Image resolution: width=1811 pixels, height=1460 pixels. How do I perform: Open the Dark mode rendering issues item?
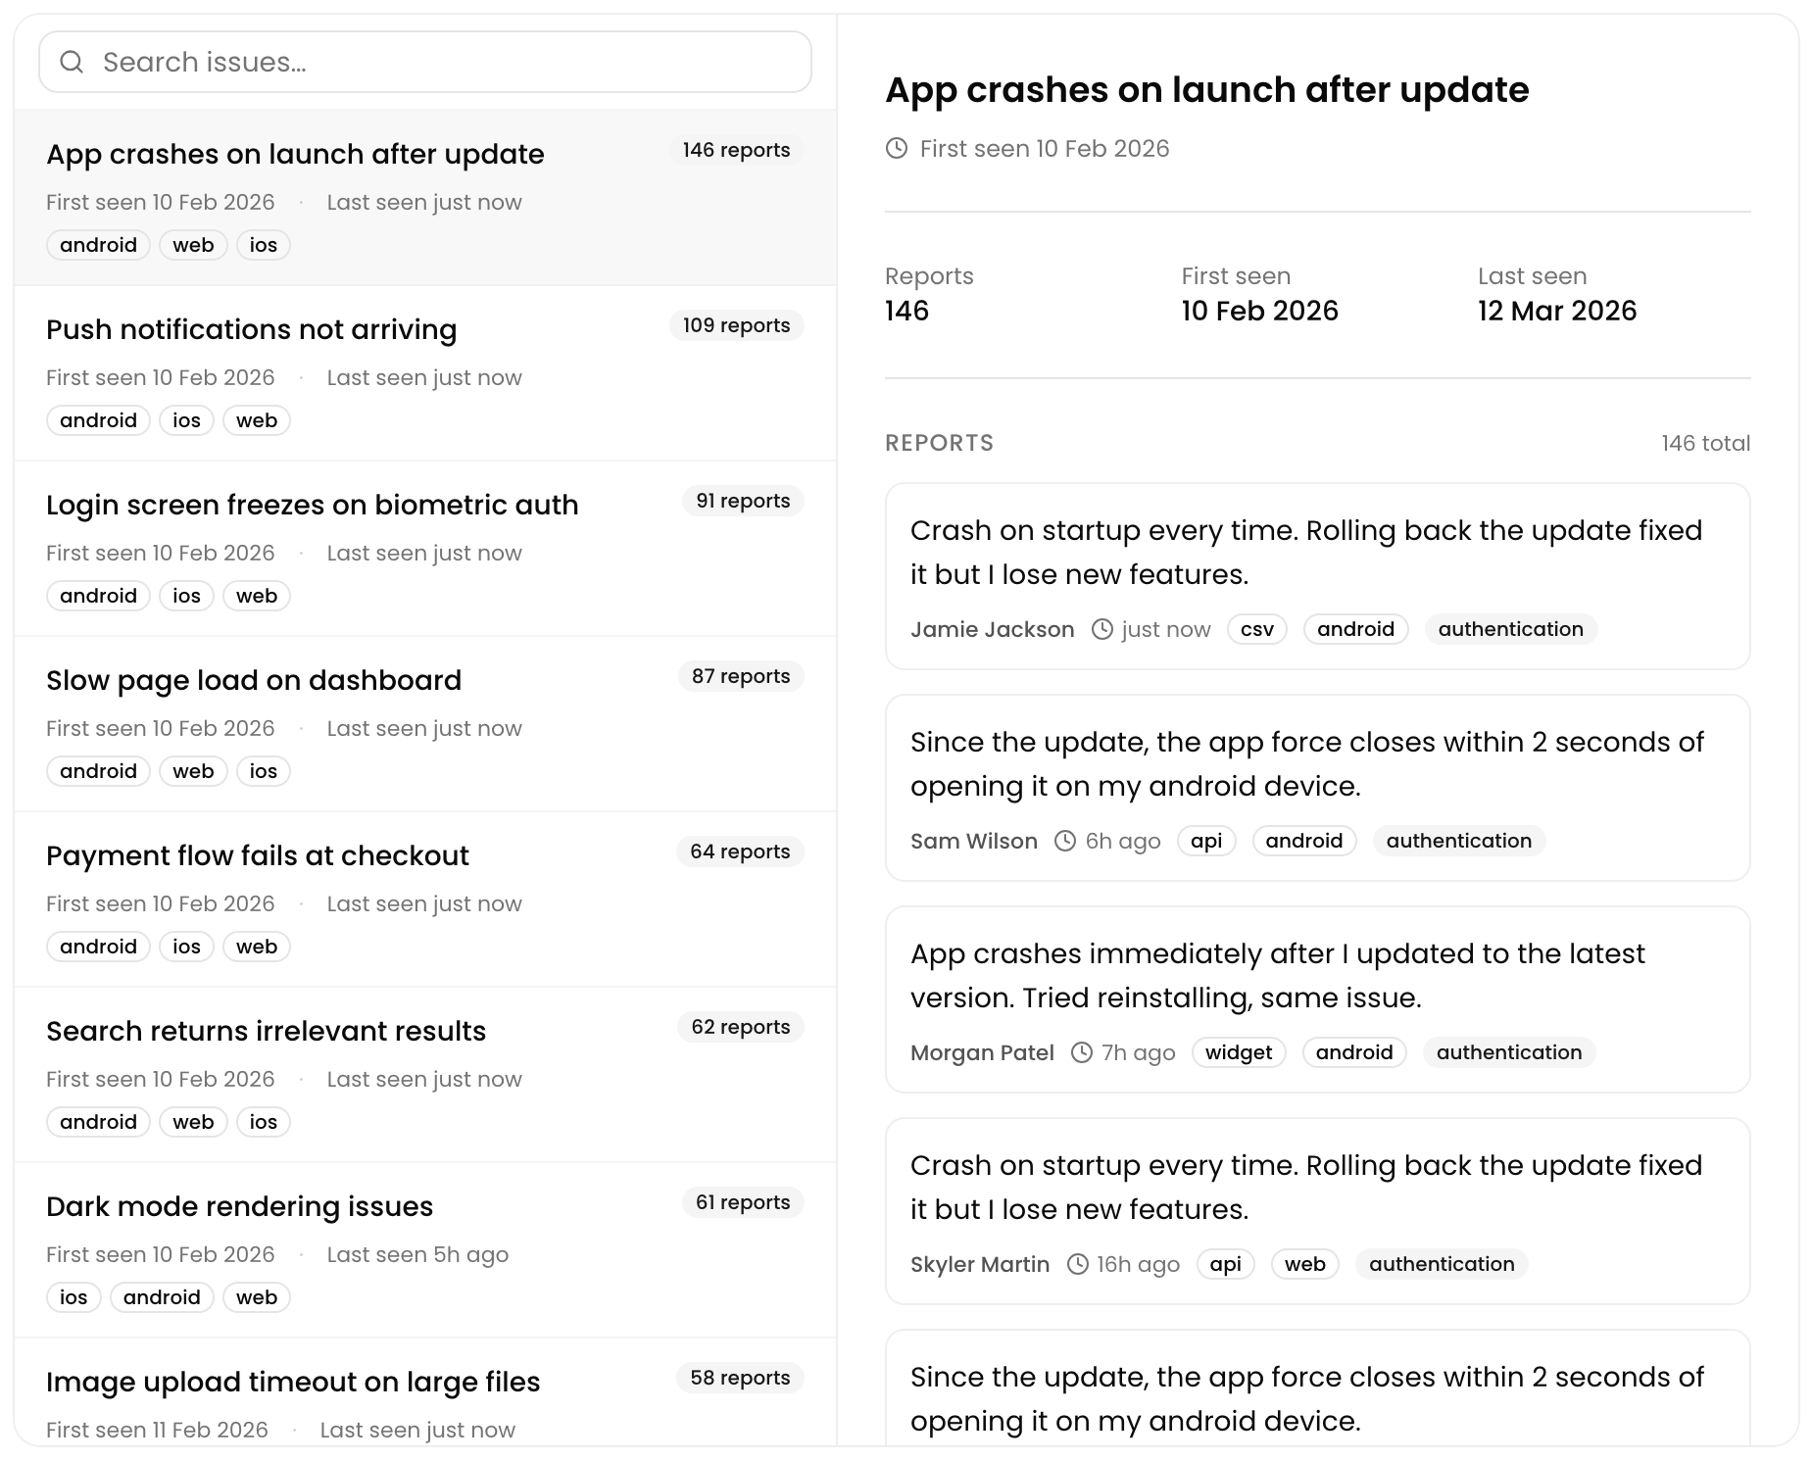[x=239, y=1207]
